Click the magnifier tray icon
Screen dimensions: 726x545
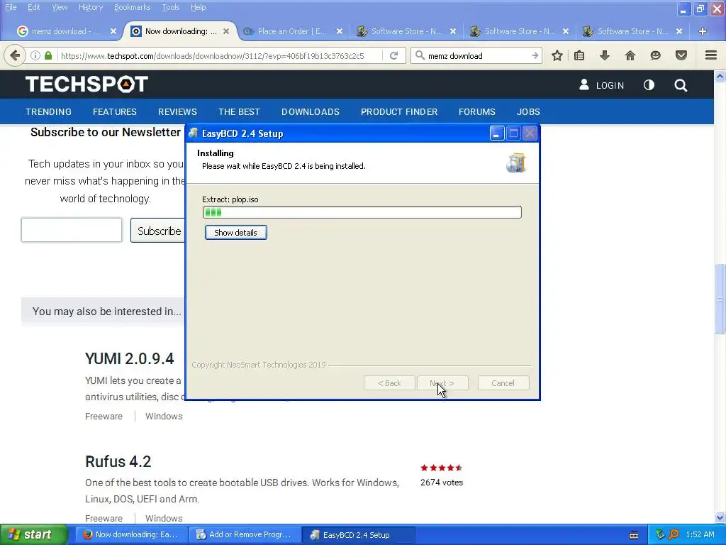(x=674, y=534)
